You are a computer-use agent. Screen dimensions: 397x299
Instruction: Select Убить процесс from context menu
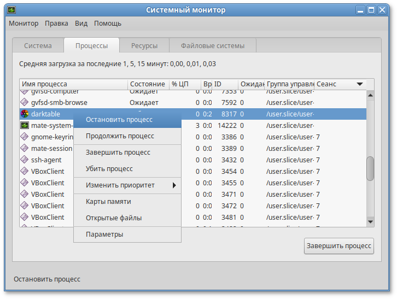point(109,169)
